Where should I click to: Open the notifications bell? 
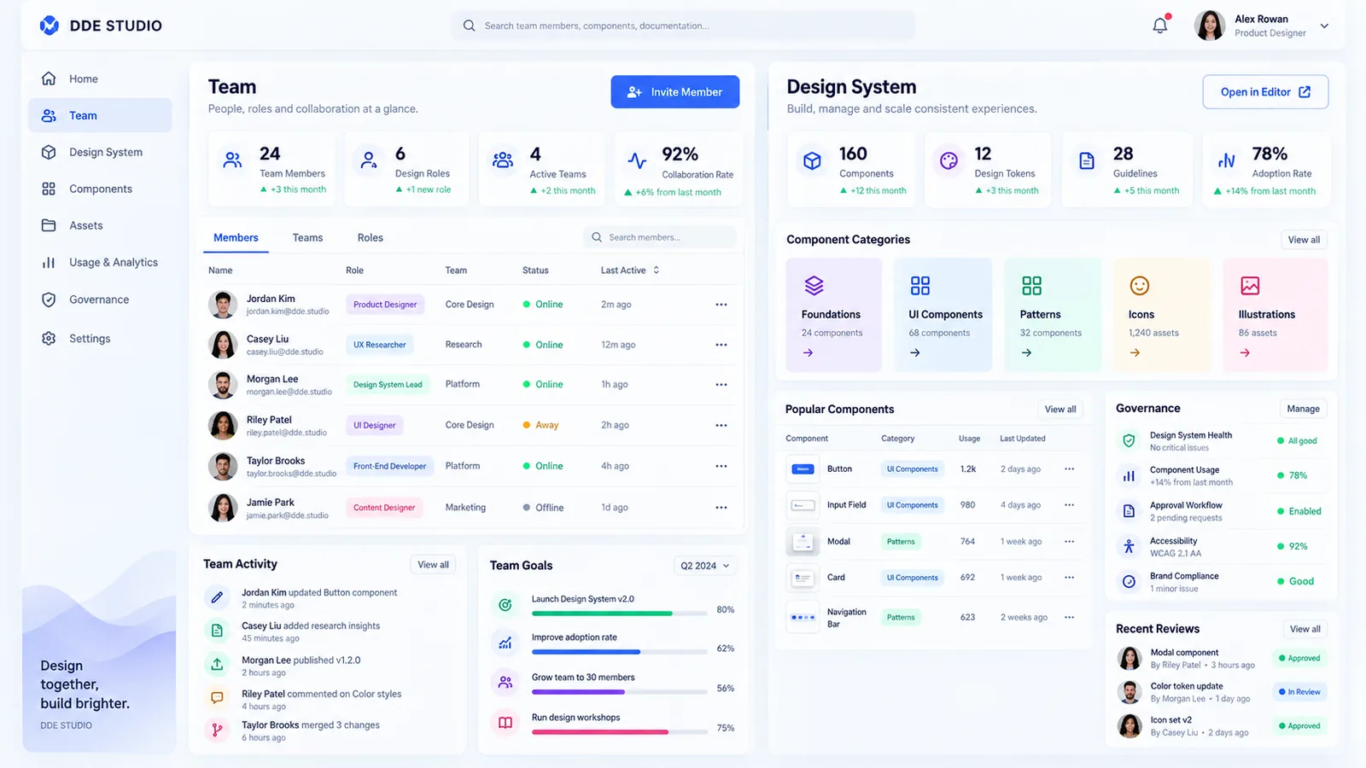1160,25
